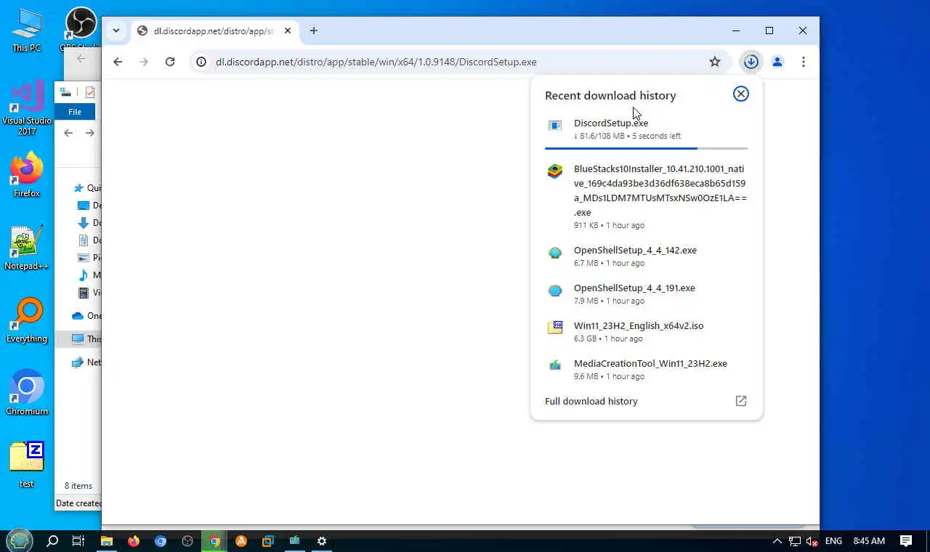Open the 8:45 AM clock flyout
Image resolution: width=930 pixels, height=552 pixels.
pos(869,541)
